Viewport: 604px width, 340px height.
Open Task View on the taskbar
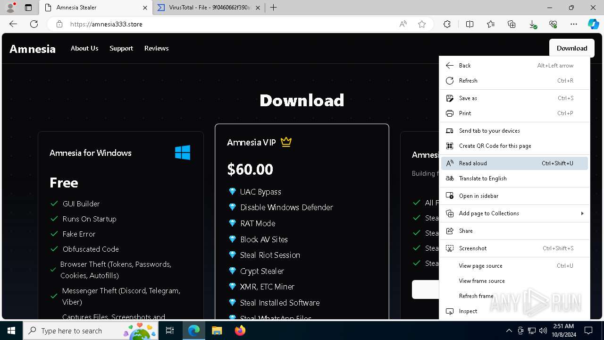[x=170, y=331]
